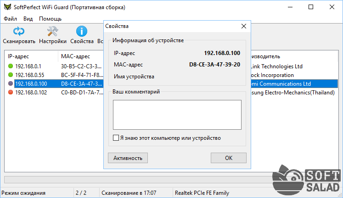
Task: Click the grey status dot for 192.168.0.100
Action: (x=11, y=83)
